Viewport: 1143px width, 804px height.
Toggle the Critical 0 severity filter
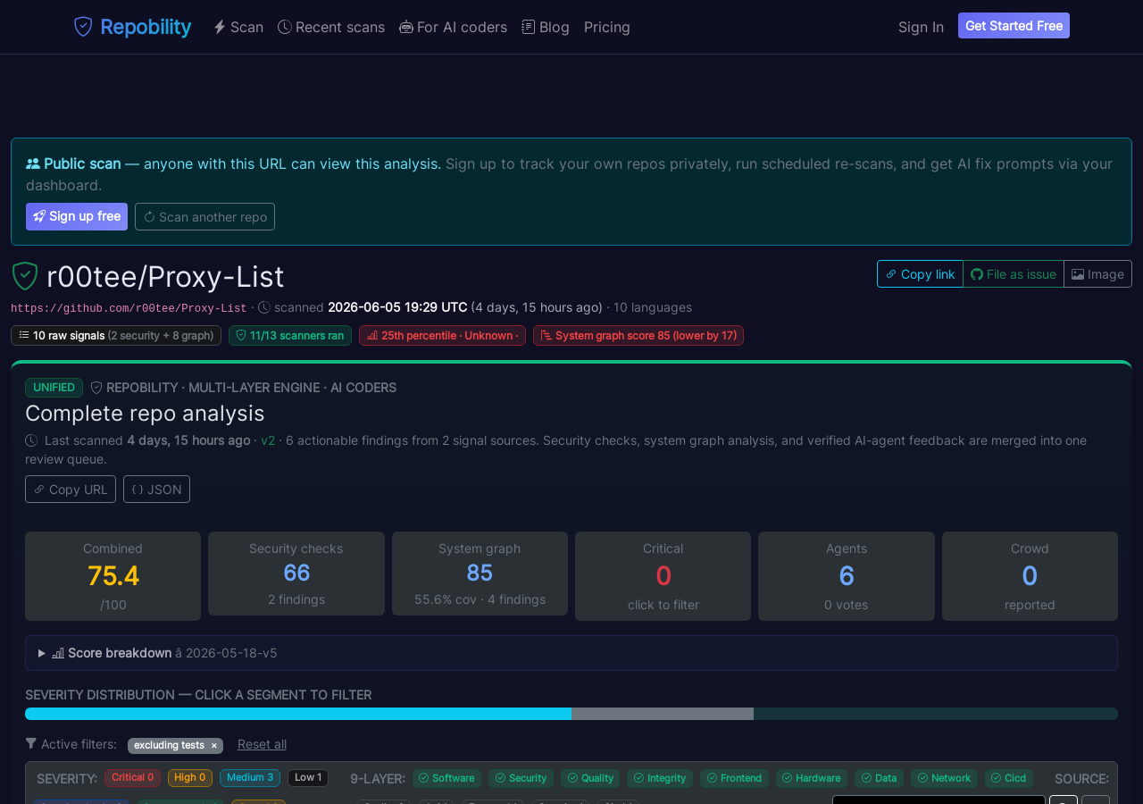click(x=132, y=778)
